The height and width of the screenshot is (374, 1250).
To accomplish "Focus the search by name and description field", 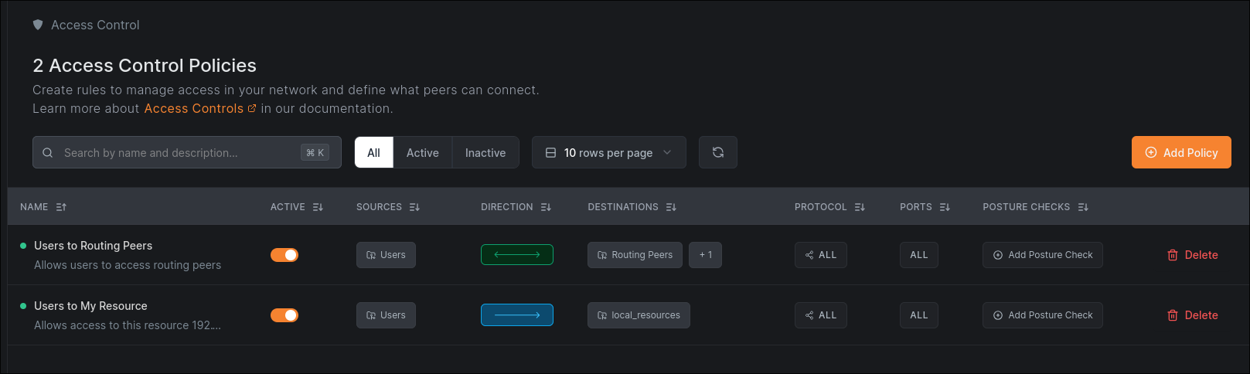I will [178, 152].
